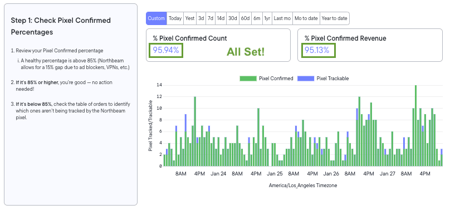The width and height of the screenshot is (455, 210).
Task: Select the Last mo range
Action: tap(282, 18)
